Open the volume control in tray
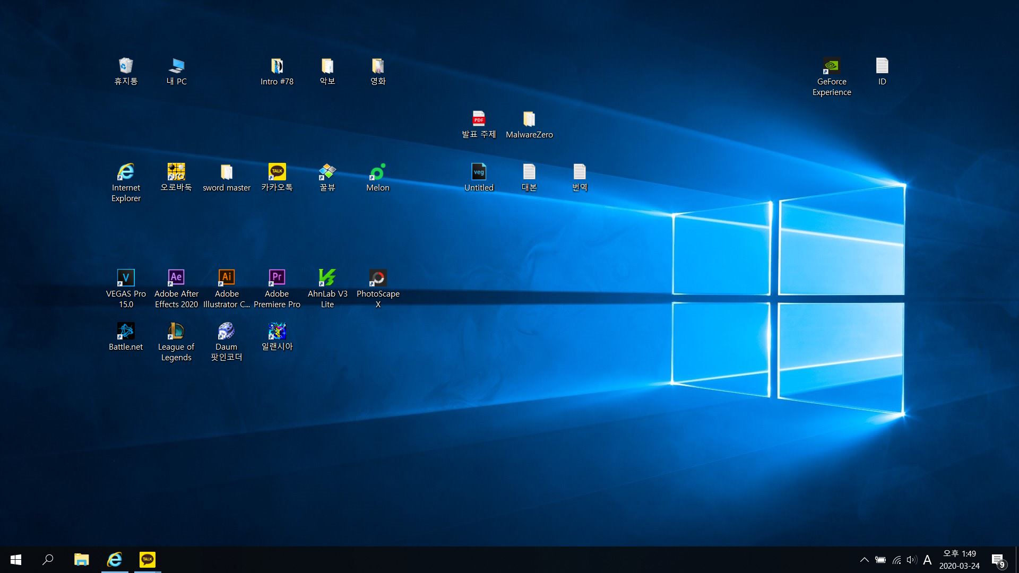 [x=912, y=560]
